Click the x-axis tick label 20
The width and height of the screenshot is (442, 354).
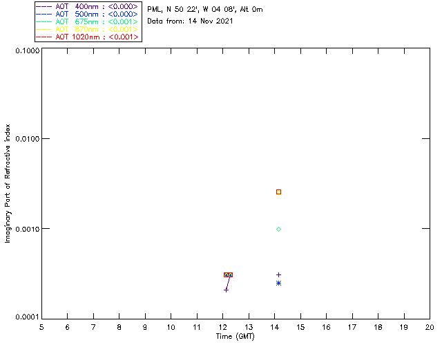430,327
